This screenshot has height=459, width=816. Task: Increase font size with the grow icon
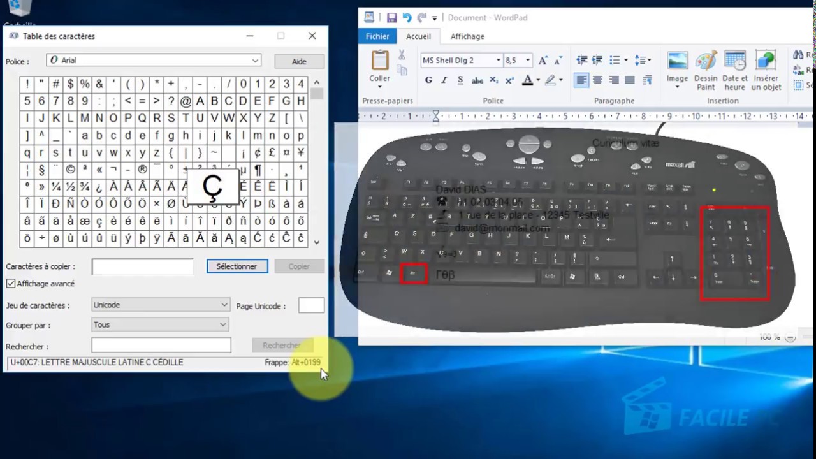tap(543, 61)
